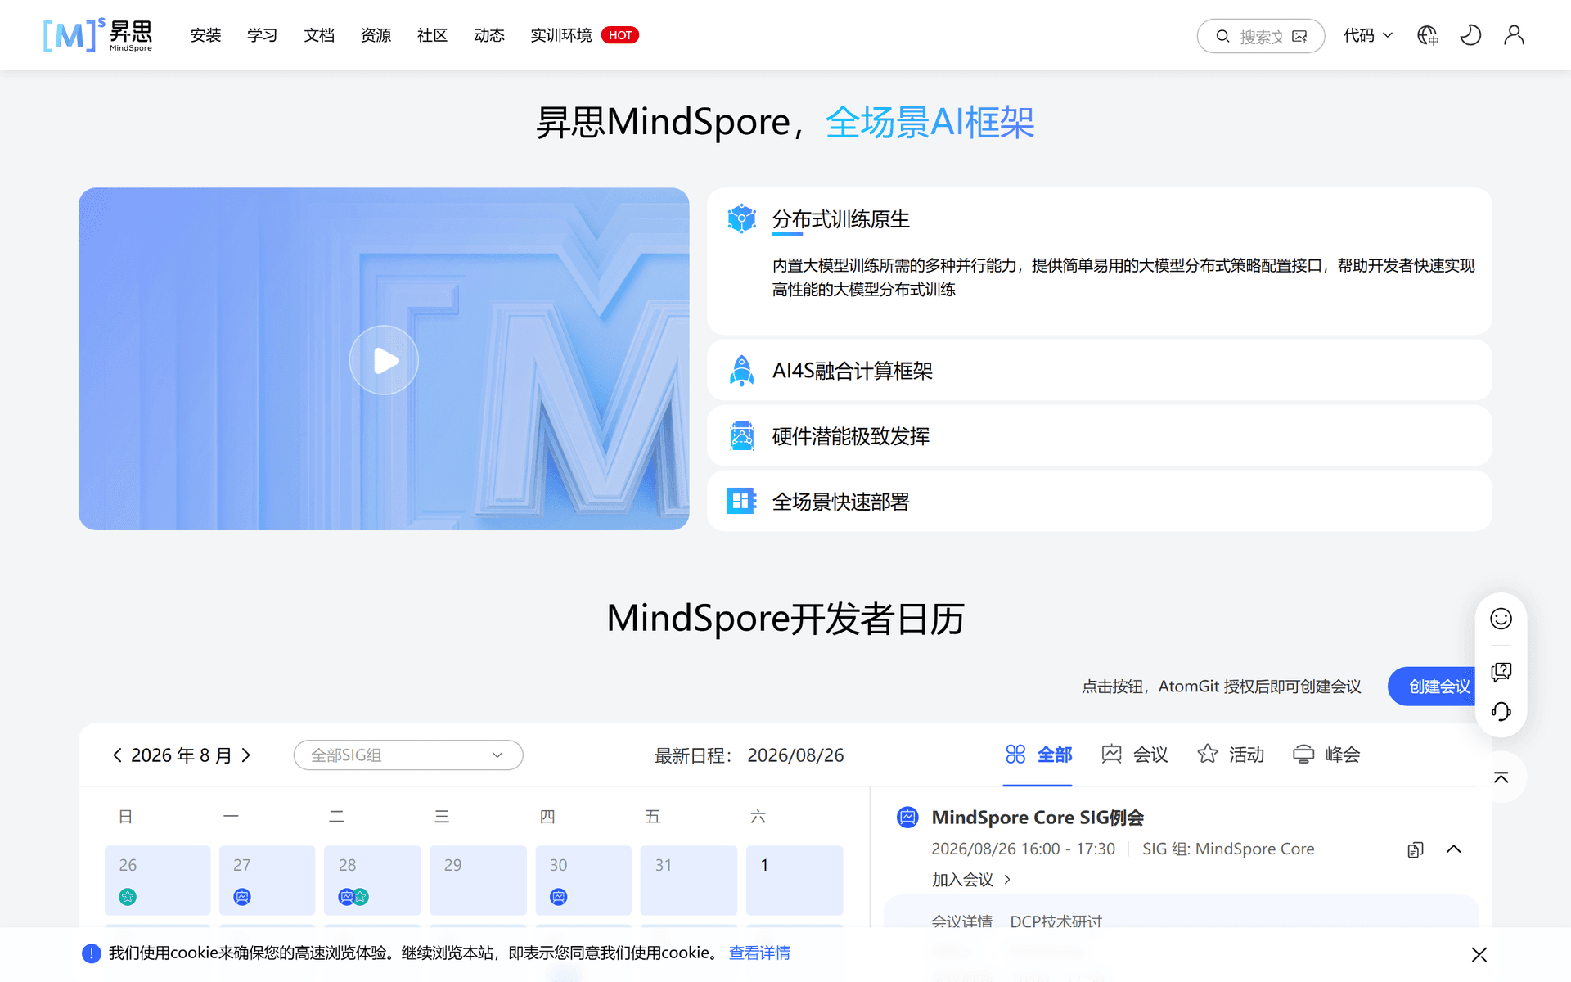The width and height of the screenshot is (1571, 982).
Task: Click the green activity icon on day 26
Action: point(128,897)
